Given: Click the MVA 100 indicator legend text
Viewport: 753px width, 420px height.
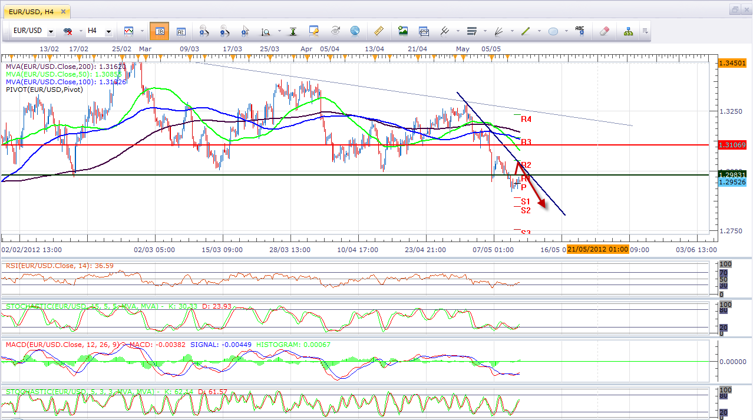Looking at the screenshot, I should [x=65, y=82].
